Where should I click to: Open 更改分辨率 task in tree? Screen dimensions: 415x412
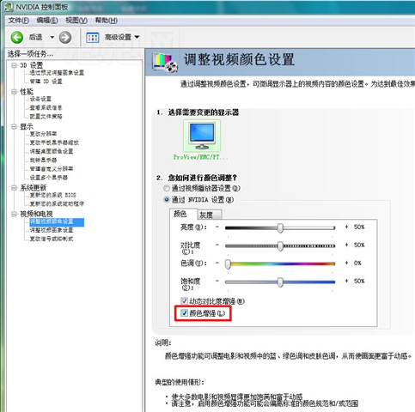pyautogui.click(x=43, y=134)
